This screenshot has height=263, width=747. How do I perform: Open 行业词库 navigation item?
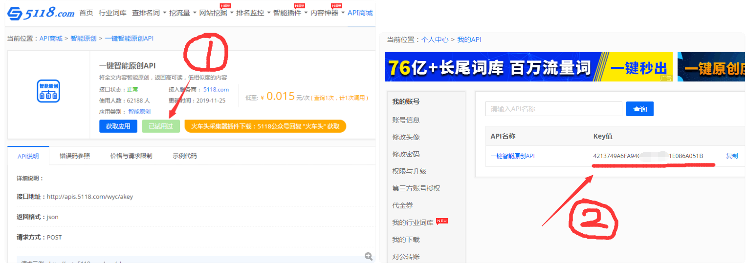(x=112, y=13)
